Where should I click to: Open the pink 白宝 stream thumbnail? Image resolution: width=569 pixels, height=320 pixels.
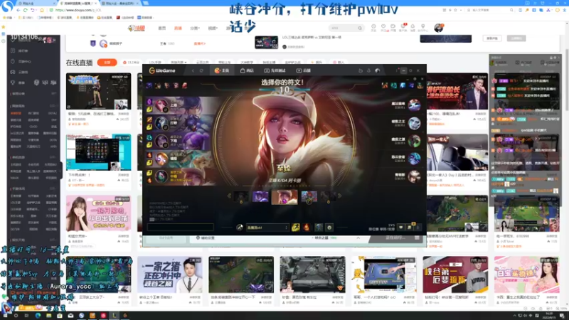coord(526,274)
